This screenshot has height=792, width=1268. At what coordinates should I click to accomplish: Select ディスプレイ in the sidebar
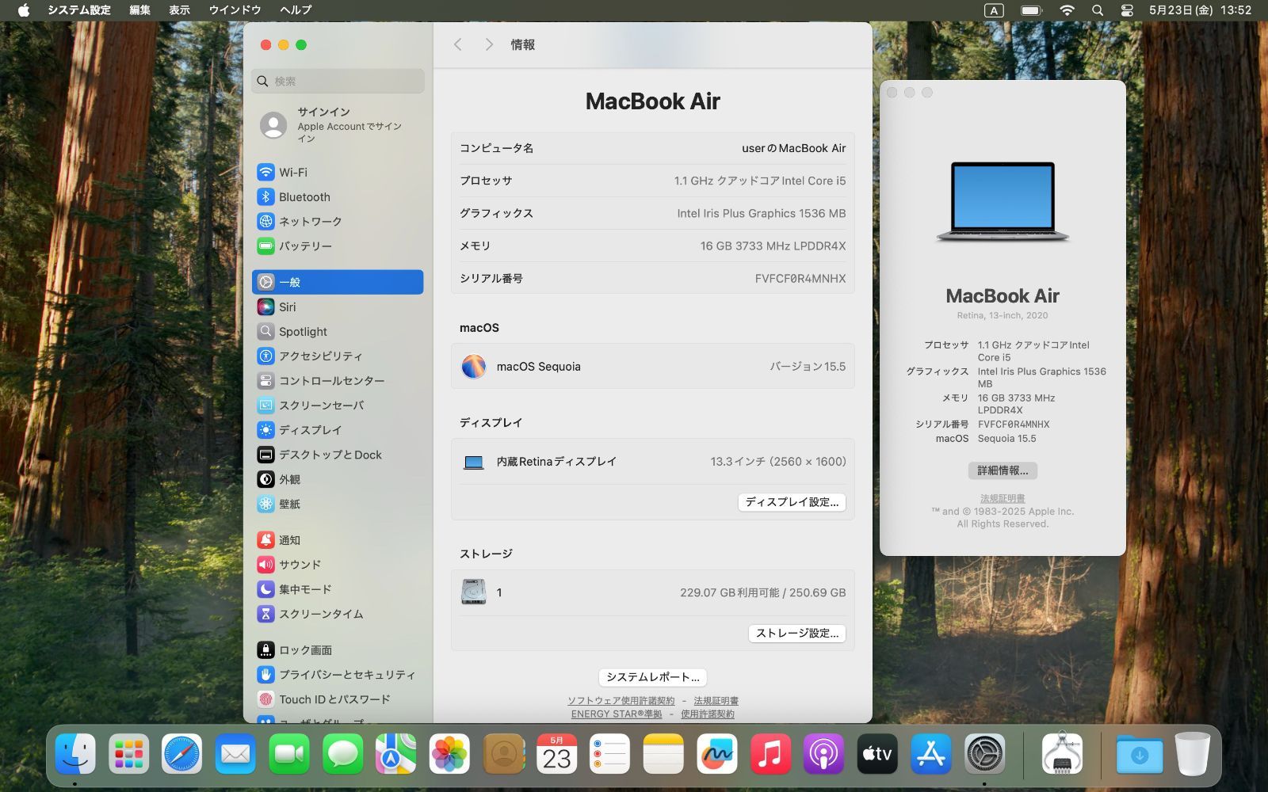(x=338, y=429)
